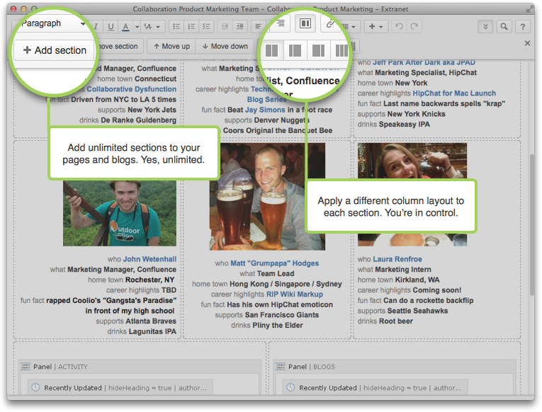Select the left sidebar column layout
Screen dimensions: 542x412
(295, 51)
